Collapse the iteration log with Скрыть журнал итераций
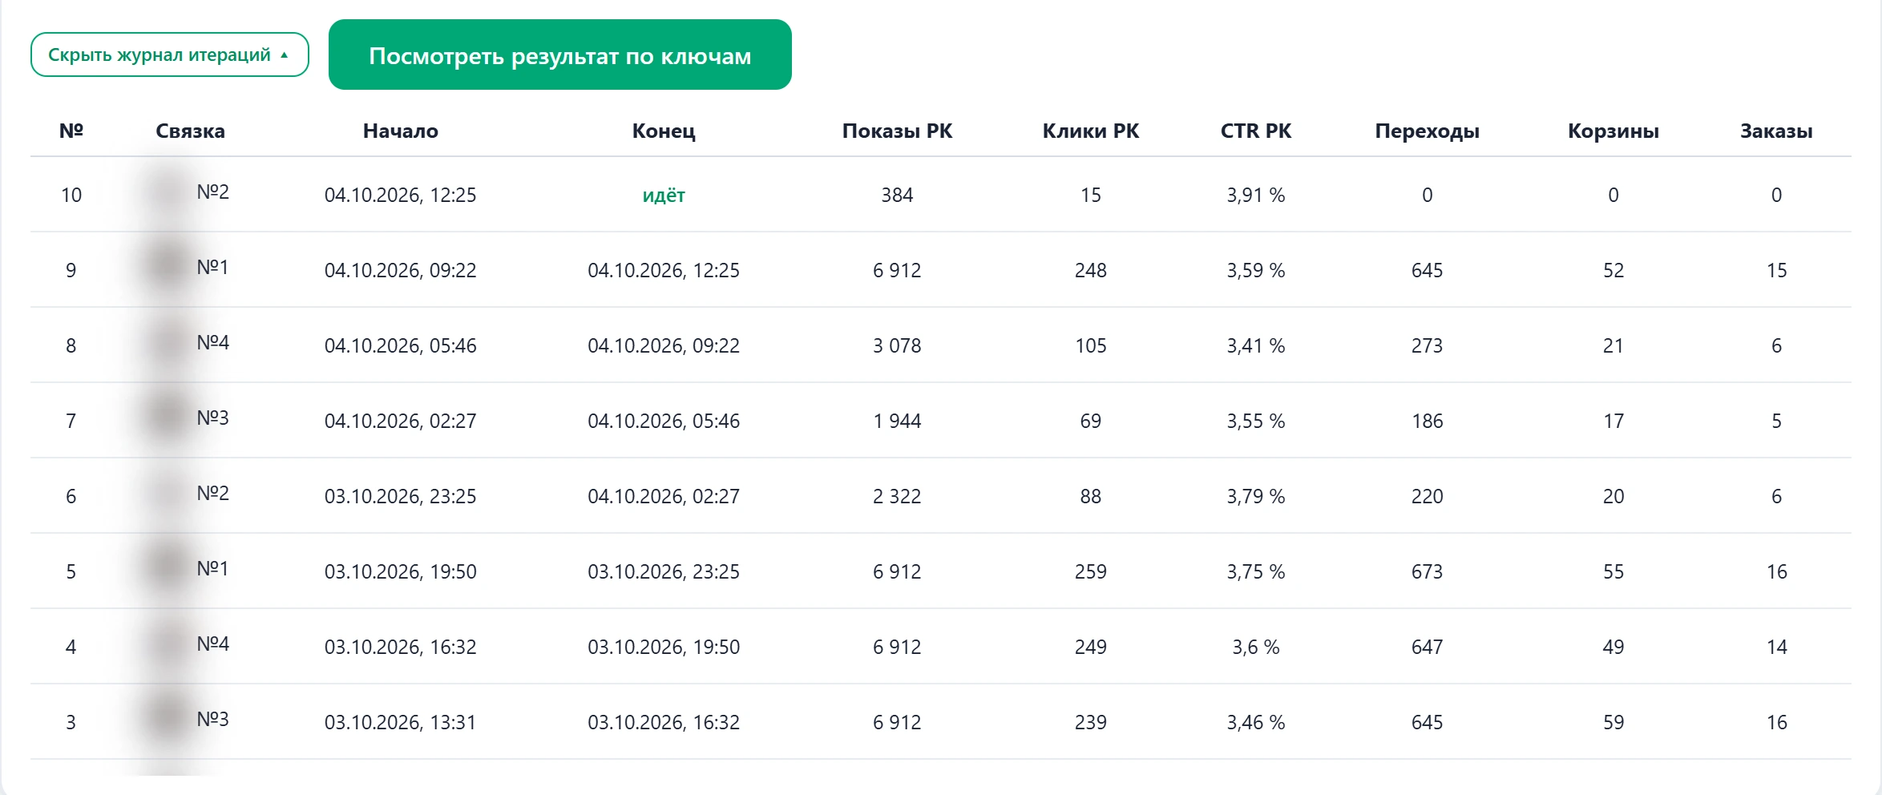The image size is (1882, 795). pos(169,54)
